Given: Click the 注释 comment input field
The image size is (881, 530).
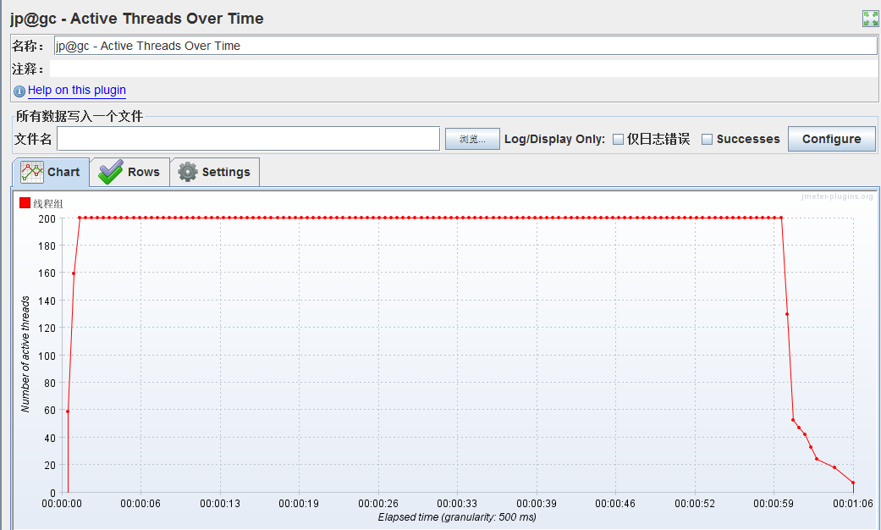Looking at the screenshot, I should point(464,69).
